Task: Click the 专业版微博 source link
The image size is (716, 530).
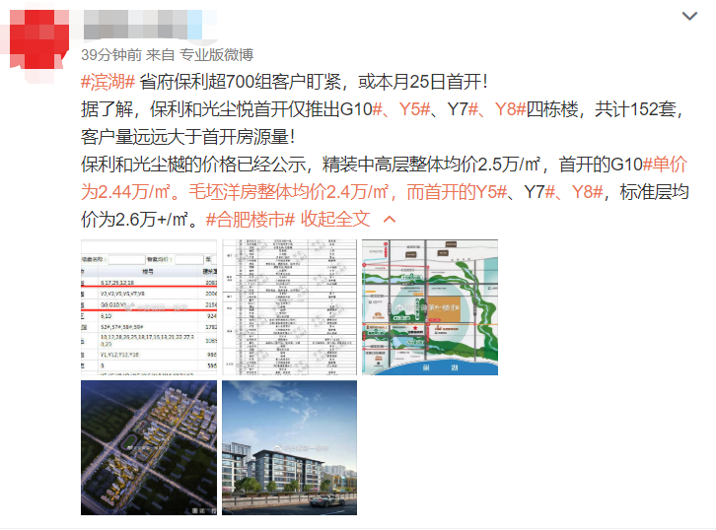Action: click(216, 55)
